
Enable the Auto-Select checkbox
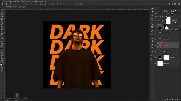click(11, 4)
